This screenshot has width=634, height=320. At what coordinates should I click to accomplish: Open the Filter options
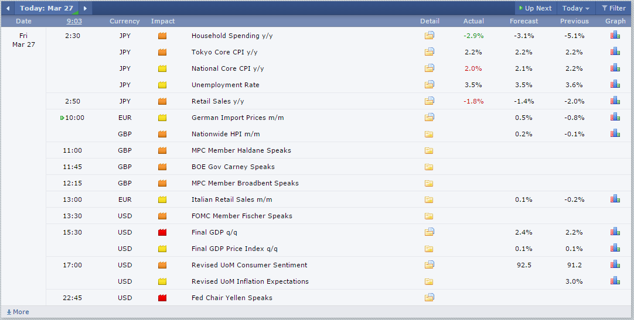tap(613, 8)
